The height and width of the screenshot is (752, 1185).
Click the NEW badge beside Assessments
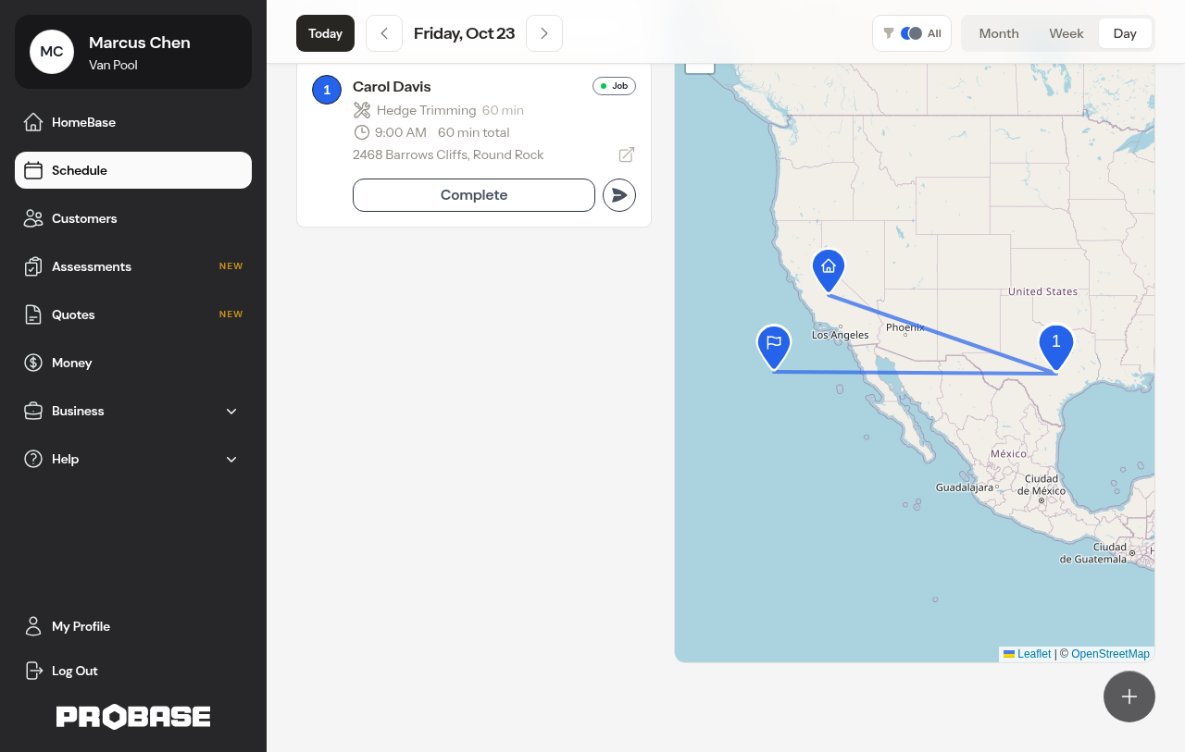coord(231,266)
